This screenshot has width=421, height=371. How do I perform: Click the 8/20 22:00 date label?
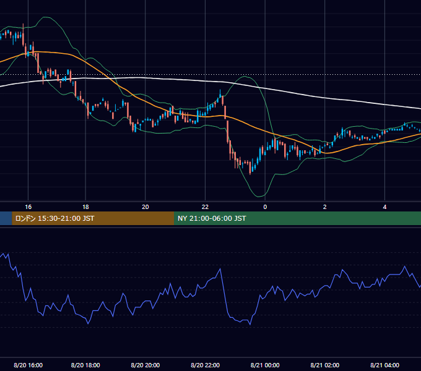pos(205,365)
